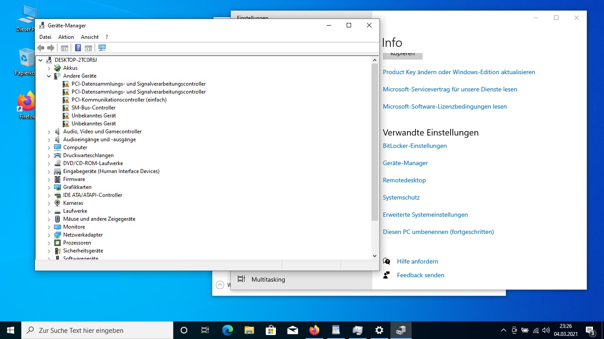
Task: Click the Druckwarteschlangen printer icon
Action: tap(57, 155)
